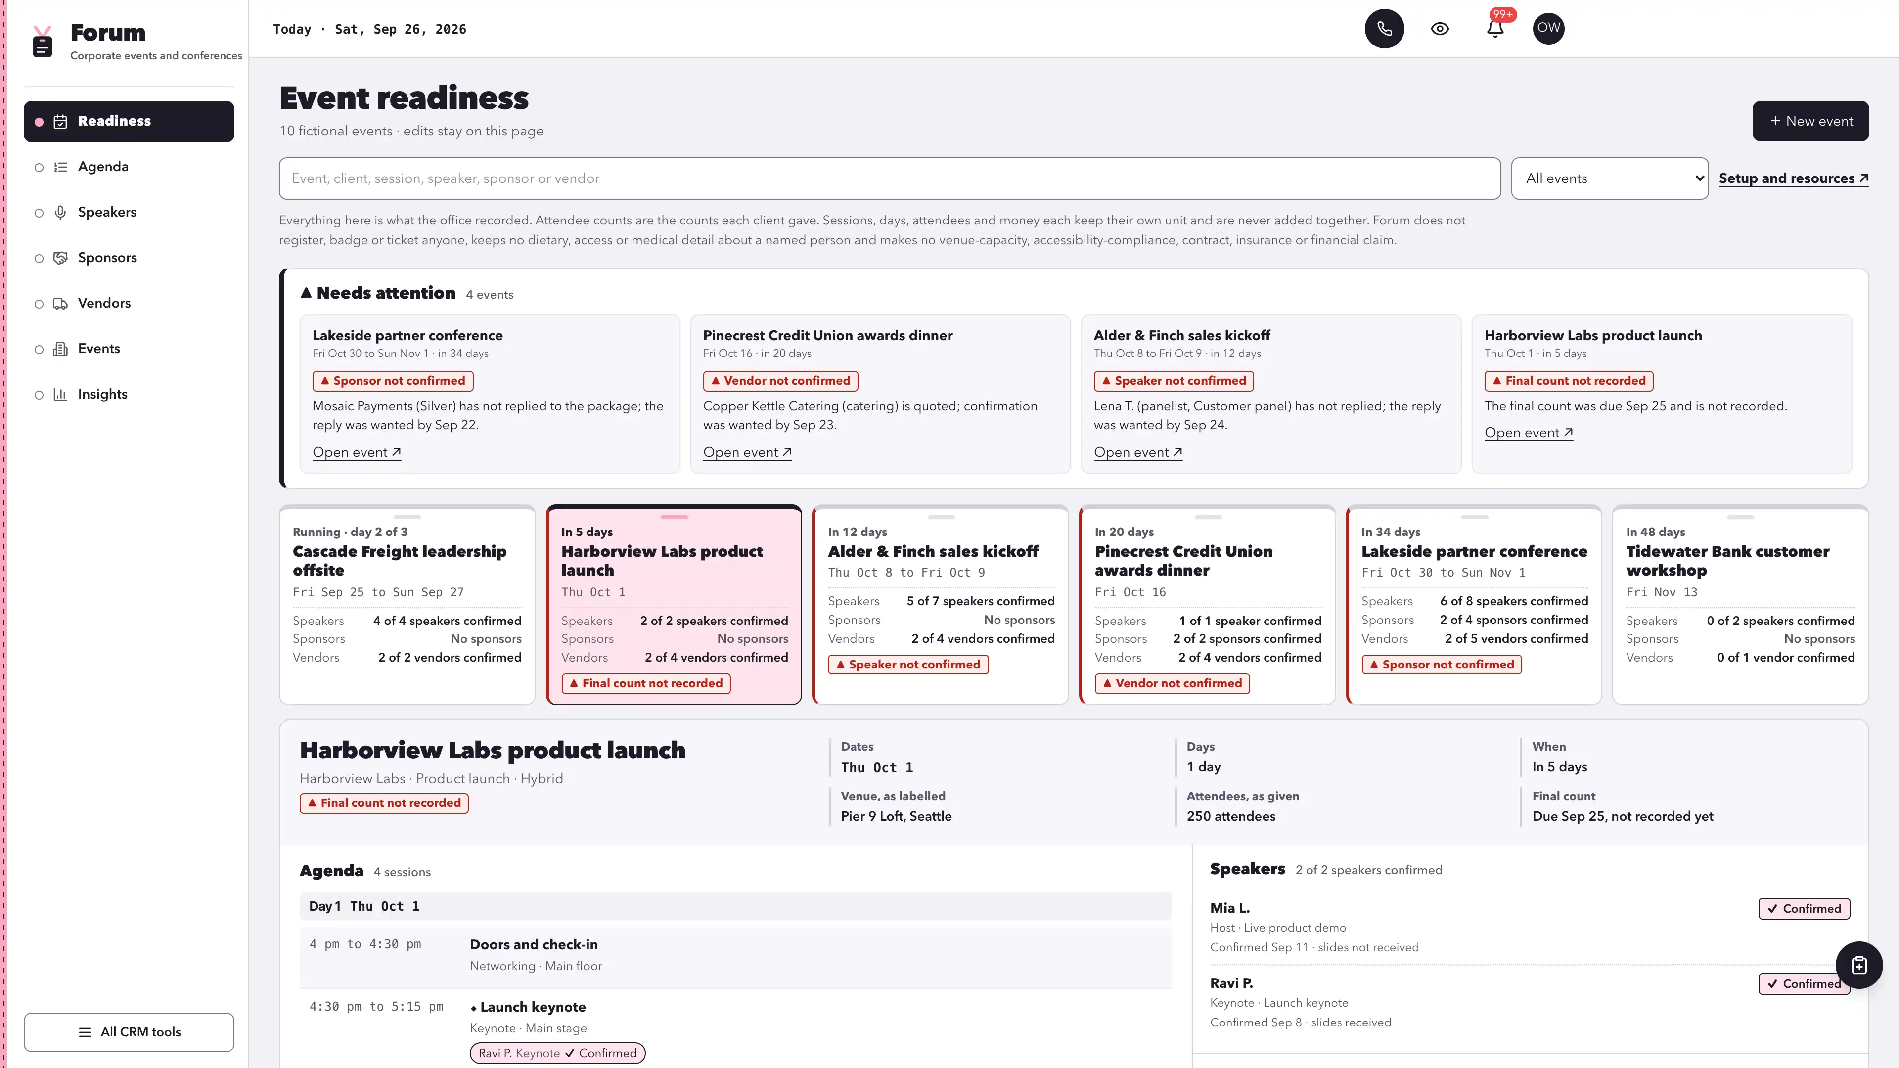Click the Vendors truck icon

pyautogui.click(x=60, y=304)
